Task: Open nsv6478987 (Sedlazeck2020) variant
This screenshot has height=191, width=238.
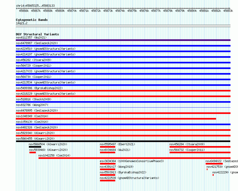Action: click(x=37, y=43)
